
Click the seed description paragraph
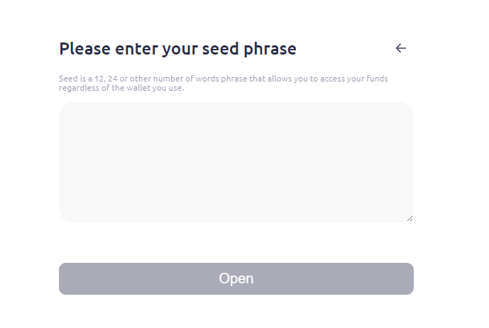tap(223, 83)
